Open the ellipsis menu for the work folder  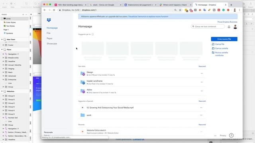point(201,115)
